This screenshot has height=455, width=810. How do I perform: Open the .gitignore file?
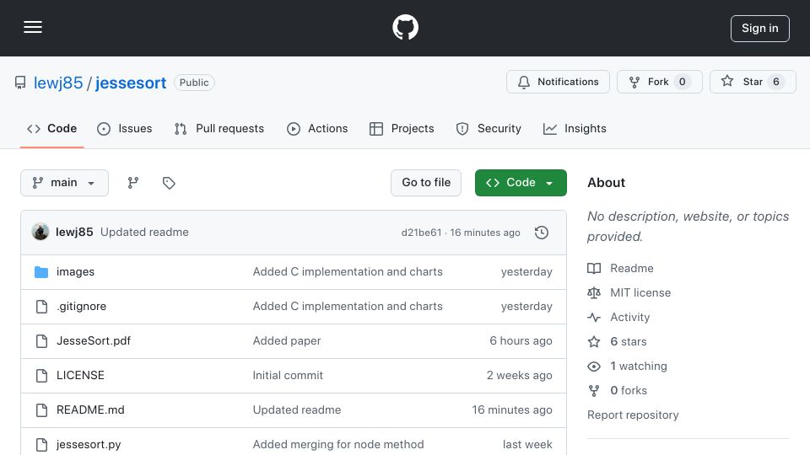tap(81, 307)
